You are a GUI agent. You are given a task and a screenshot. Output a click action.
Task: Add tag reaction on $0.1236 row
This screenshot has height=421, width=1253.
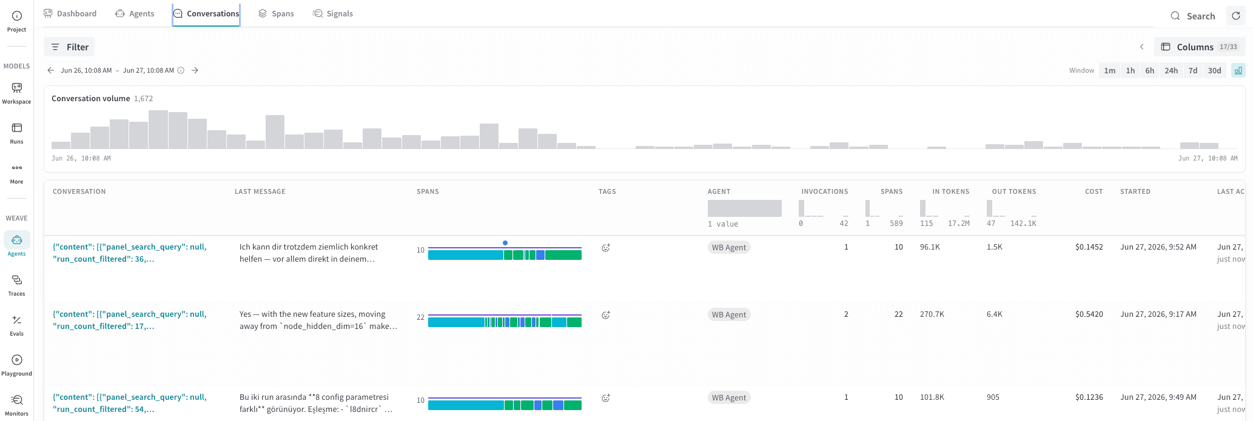pos(605,397)
